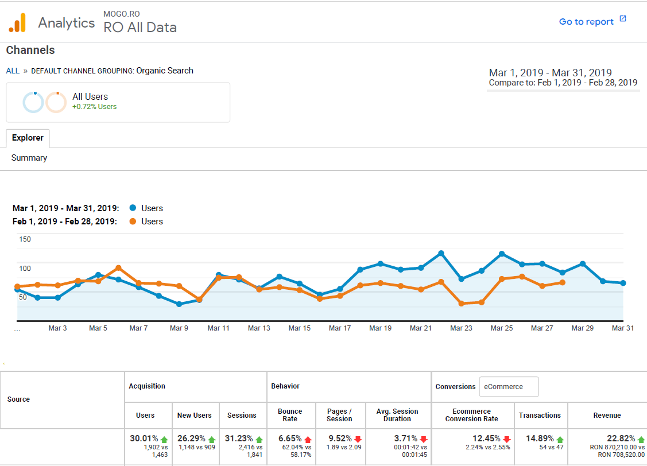Screen dimensions: 647x466
Task: Click the ALL breadcrumb link
Action: click(13, 71)
